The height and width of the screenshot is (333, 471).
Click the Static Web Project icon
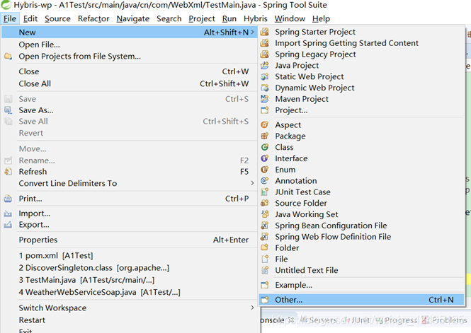tap(265, 77)
